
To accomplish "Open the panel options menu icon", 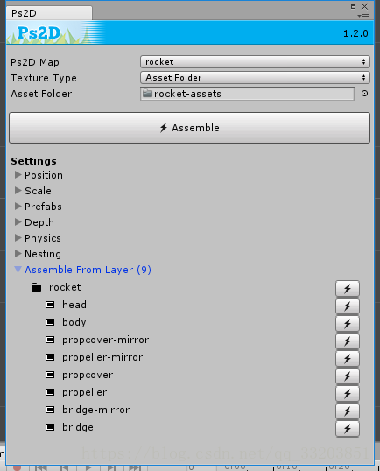I will click(363, 17).
